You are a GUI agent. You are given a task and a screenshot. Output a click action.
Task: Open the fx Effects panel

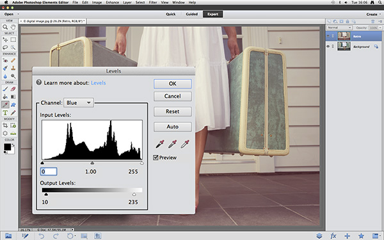333,236
